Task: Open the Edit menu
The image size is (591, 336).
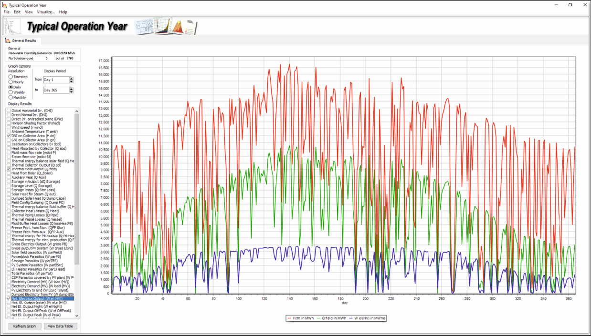Action: pos(17,11)
